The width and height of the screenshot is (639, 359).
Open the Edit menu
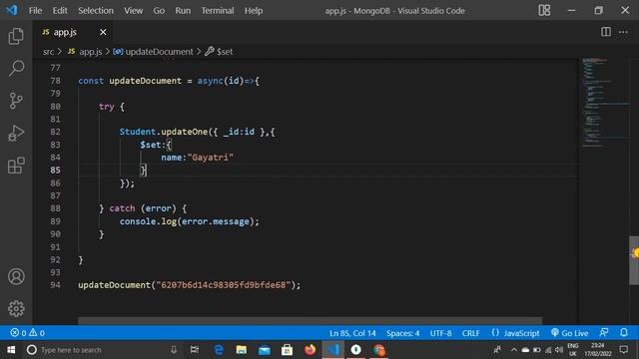[60, 11]
